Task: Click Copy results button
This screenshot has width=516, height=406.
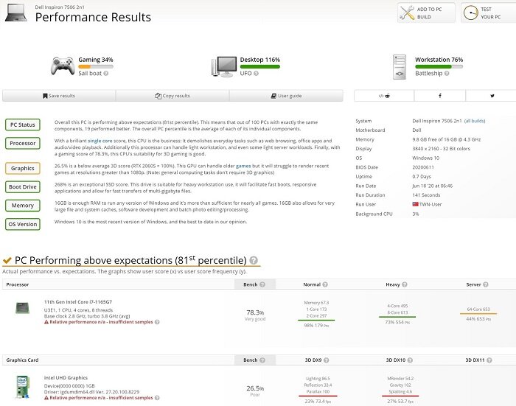Action: point(172,96)
